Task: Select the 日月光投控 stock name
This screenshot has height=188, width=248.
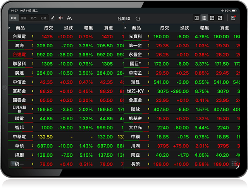Action: click(19, 109)
